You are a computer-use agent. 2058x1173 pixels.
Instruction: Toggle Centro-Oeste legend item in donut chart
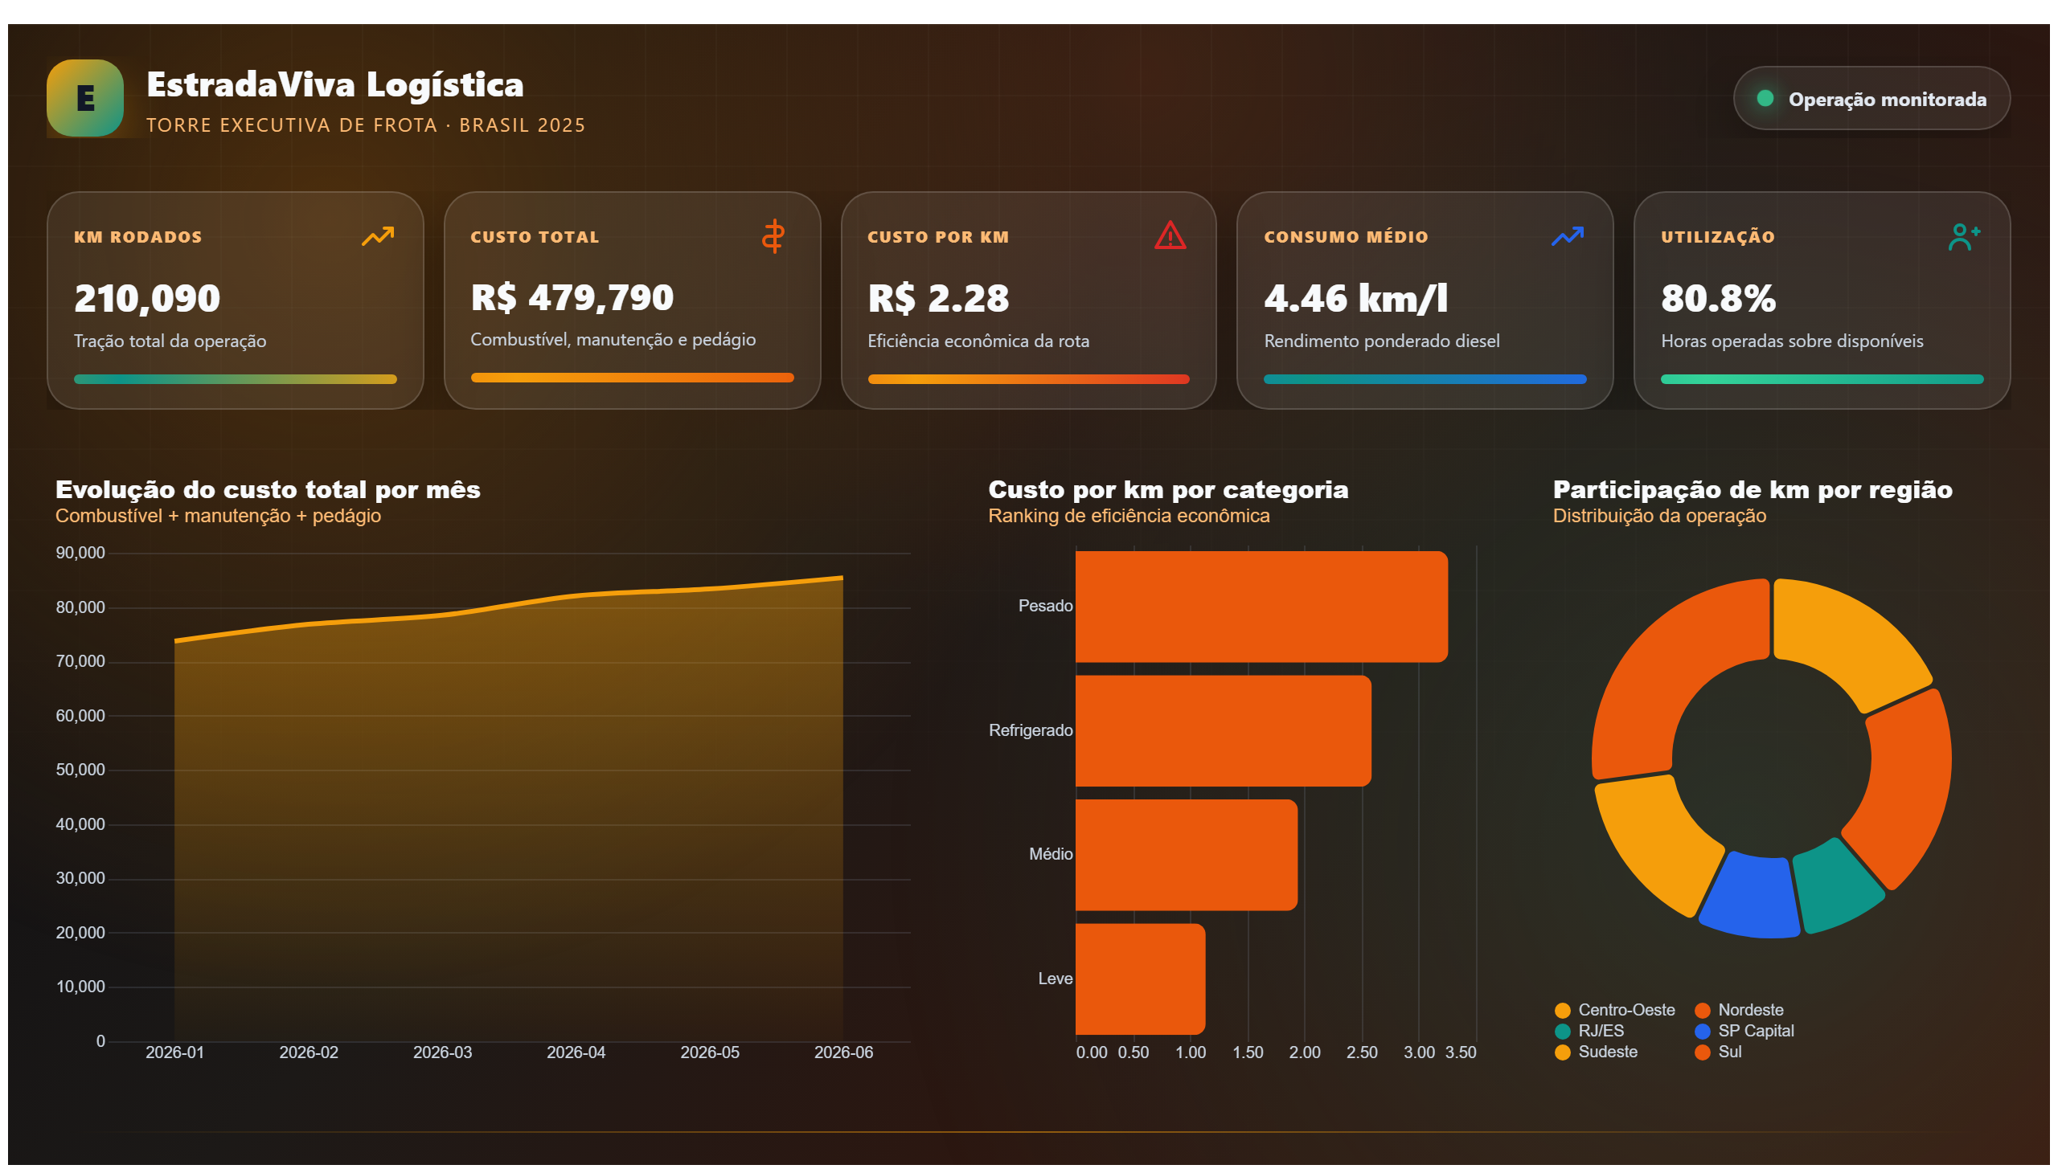click(1614, 1010)
